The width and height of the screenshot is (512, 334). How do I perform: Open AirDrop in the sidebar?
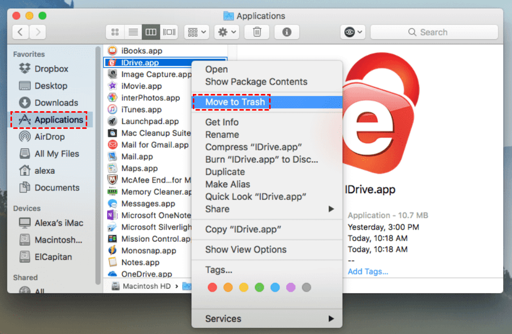(50, 137)
